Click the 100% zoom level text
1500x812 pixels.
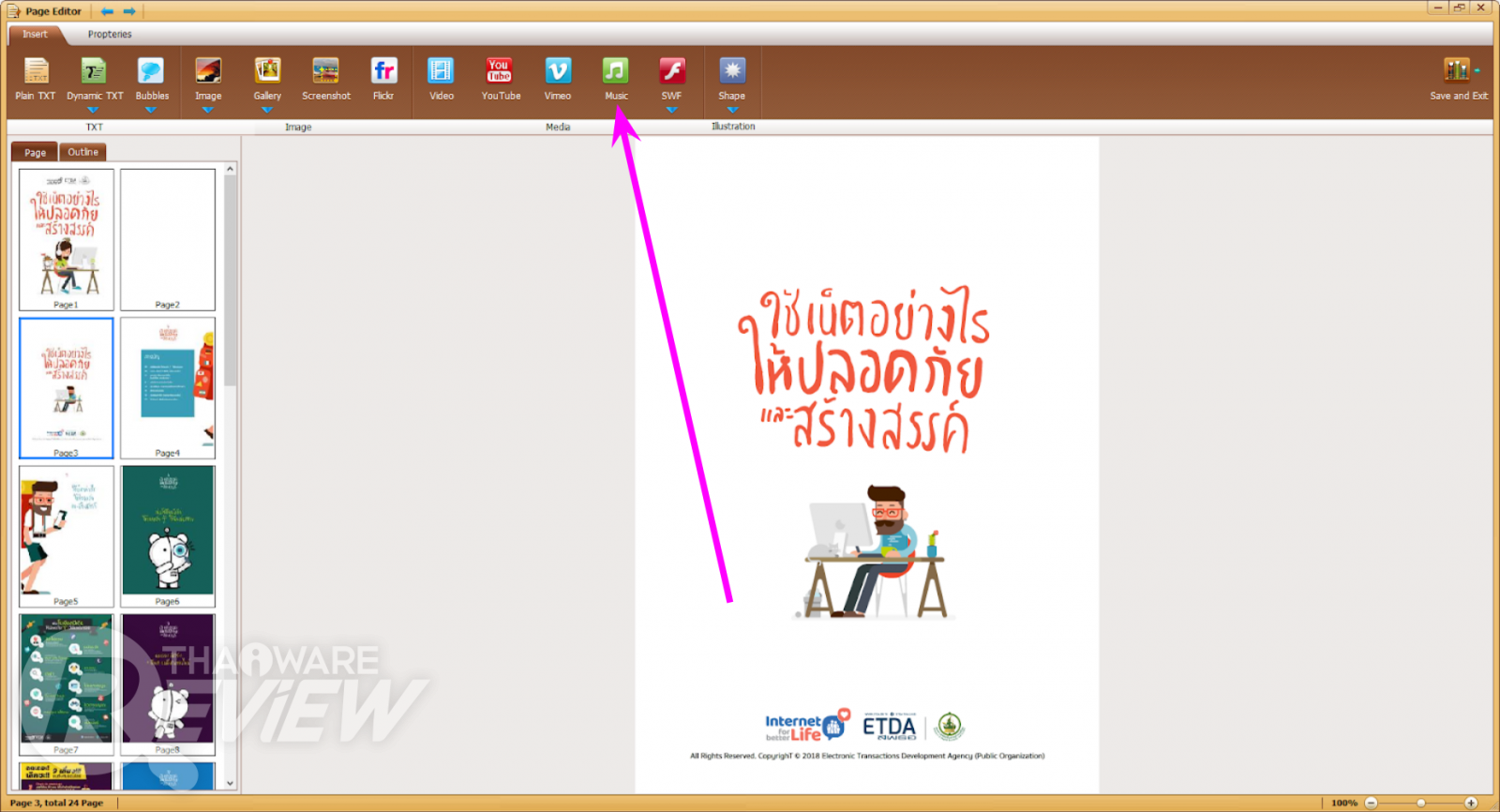(x=1344, y=803)
